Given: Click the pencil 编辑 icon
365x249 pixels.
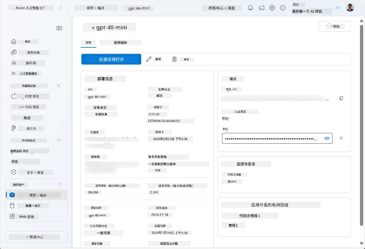Looking at the screenshot, I should tap(149, 59).
